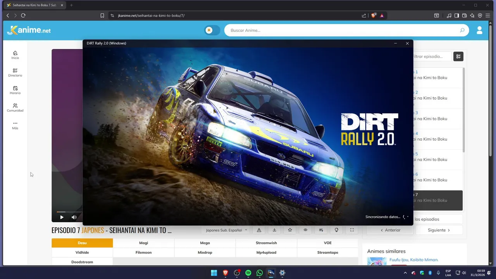Image resolution: width=496 pixels, height=279 pixels.
Task: Select the Doodstream server tab
Action: (82, 262)
